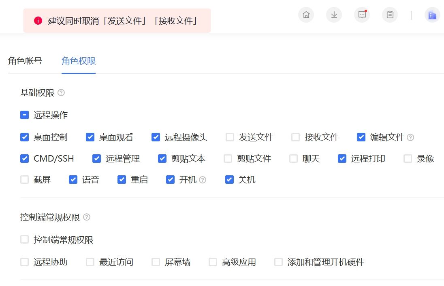This screenshot has width=444, height=286.
Task: Click help icon beside 基础权限
Action: [x=61, y=93]
